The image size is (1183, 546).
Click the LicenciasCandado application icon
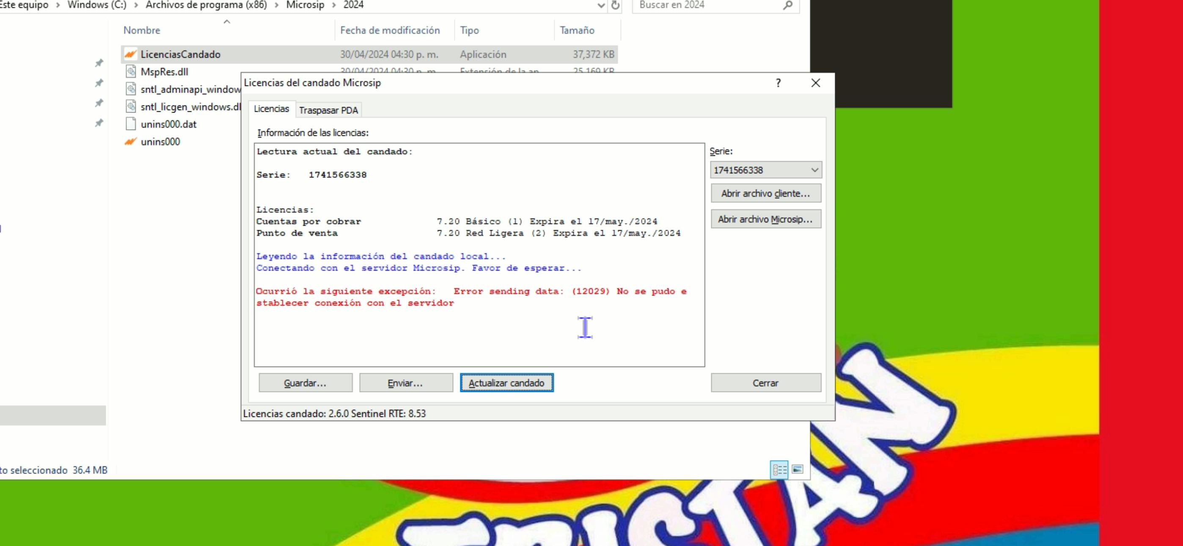coord(130,54)
